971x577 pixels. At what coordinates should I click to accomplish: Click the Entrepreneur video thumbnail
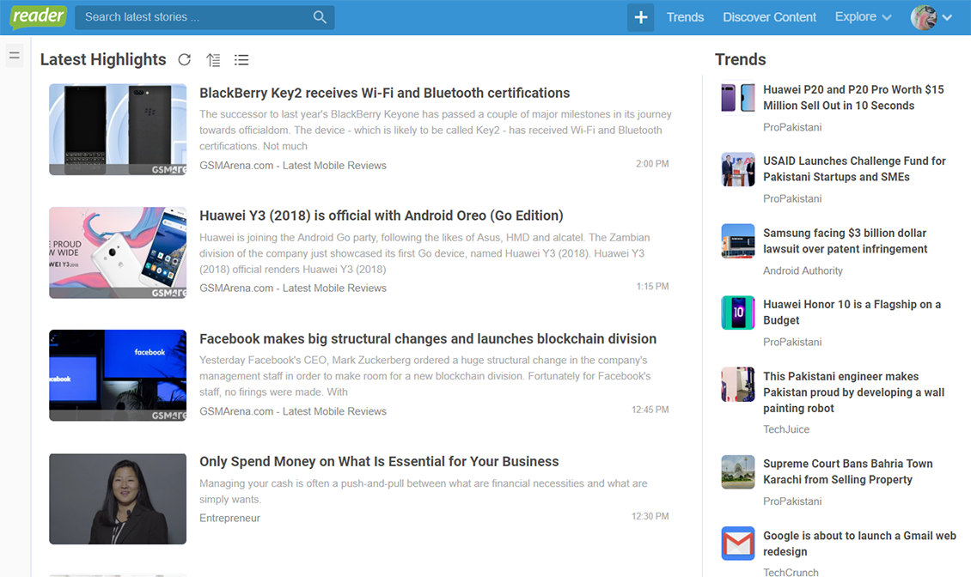pyautogui.click(x=118, y=499)
